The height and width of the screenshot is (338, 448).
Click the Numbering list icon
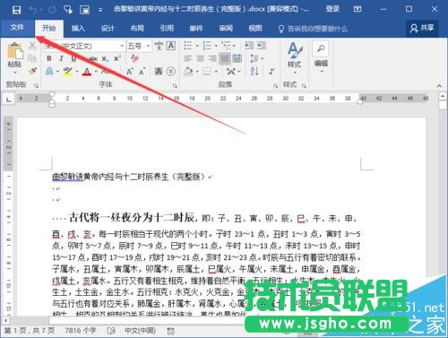(x=207, y=46)
